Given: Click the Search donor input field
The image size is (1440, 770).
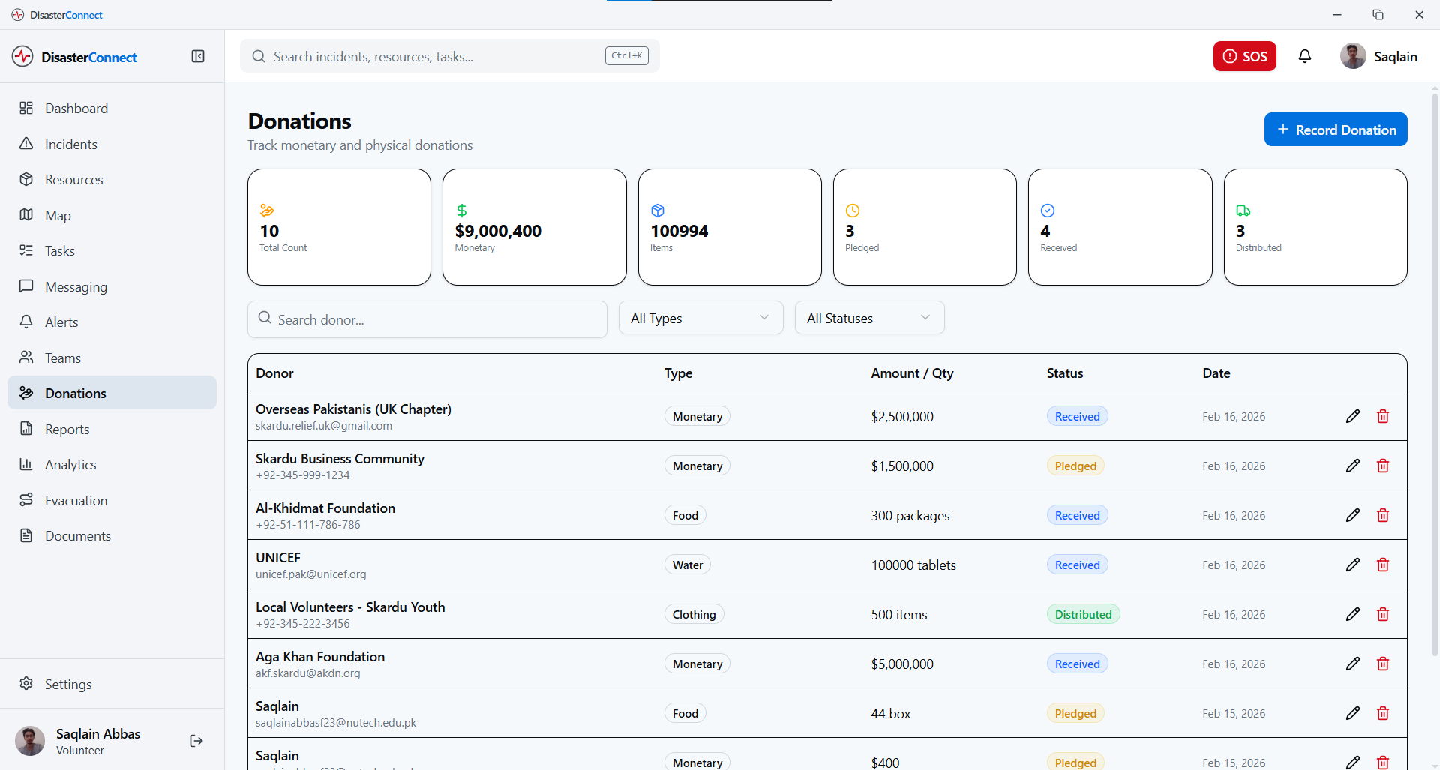Looking at the screenshot, I should pos(427,319).
